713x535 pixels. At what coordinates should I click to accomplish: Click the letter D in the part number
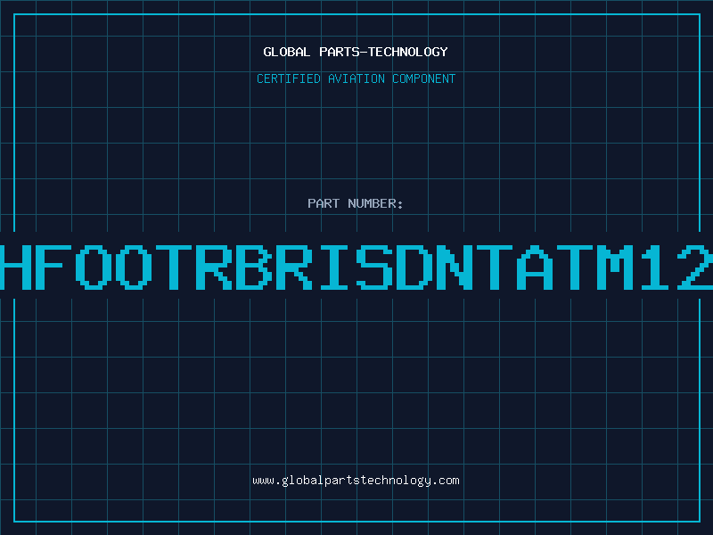[414, 267]
